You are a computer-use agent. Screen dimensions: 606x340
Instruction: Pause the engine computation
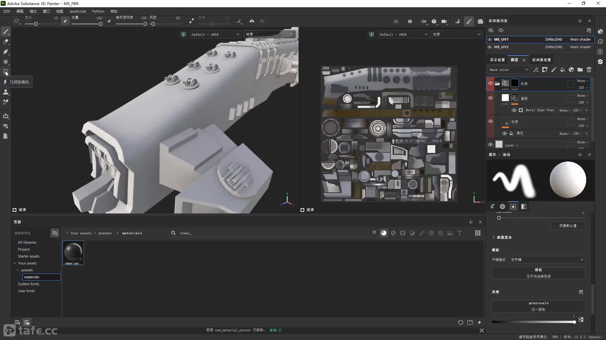coord(410,21)
